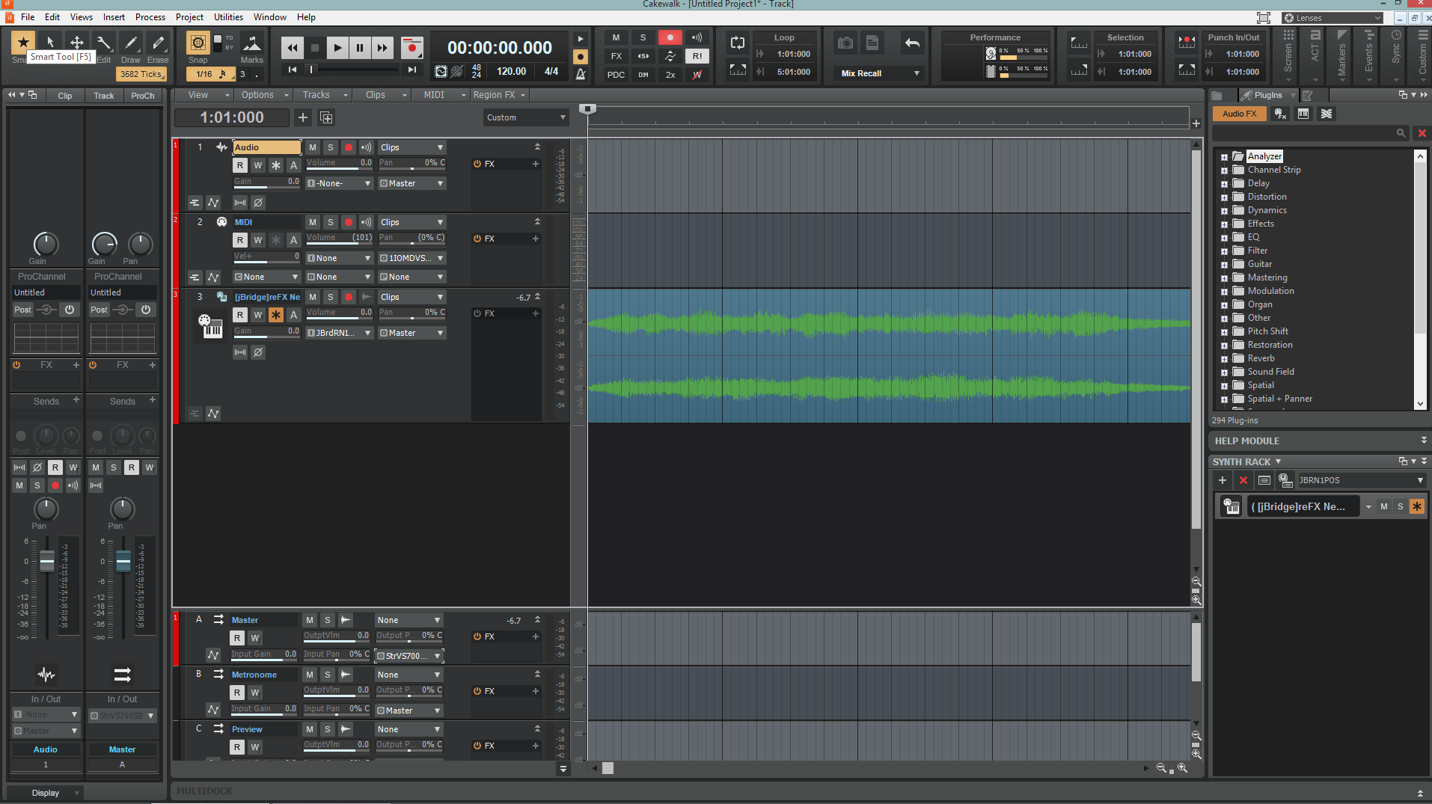Image resolution: width=1432 pixels, height=804 pixels.
Task: Expand the Reverb plugin folder
Action: [x=1224, y=359]
